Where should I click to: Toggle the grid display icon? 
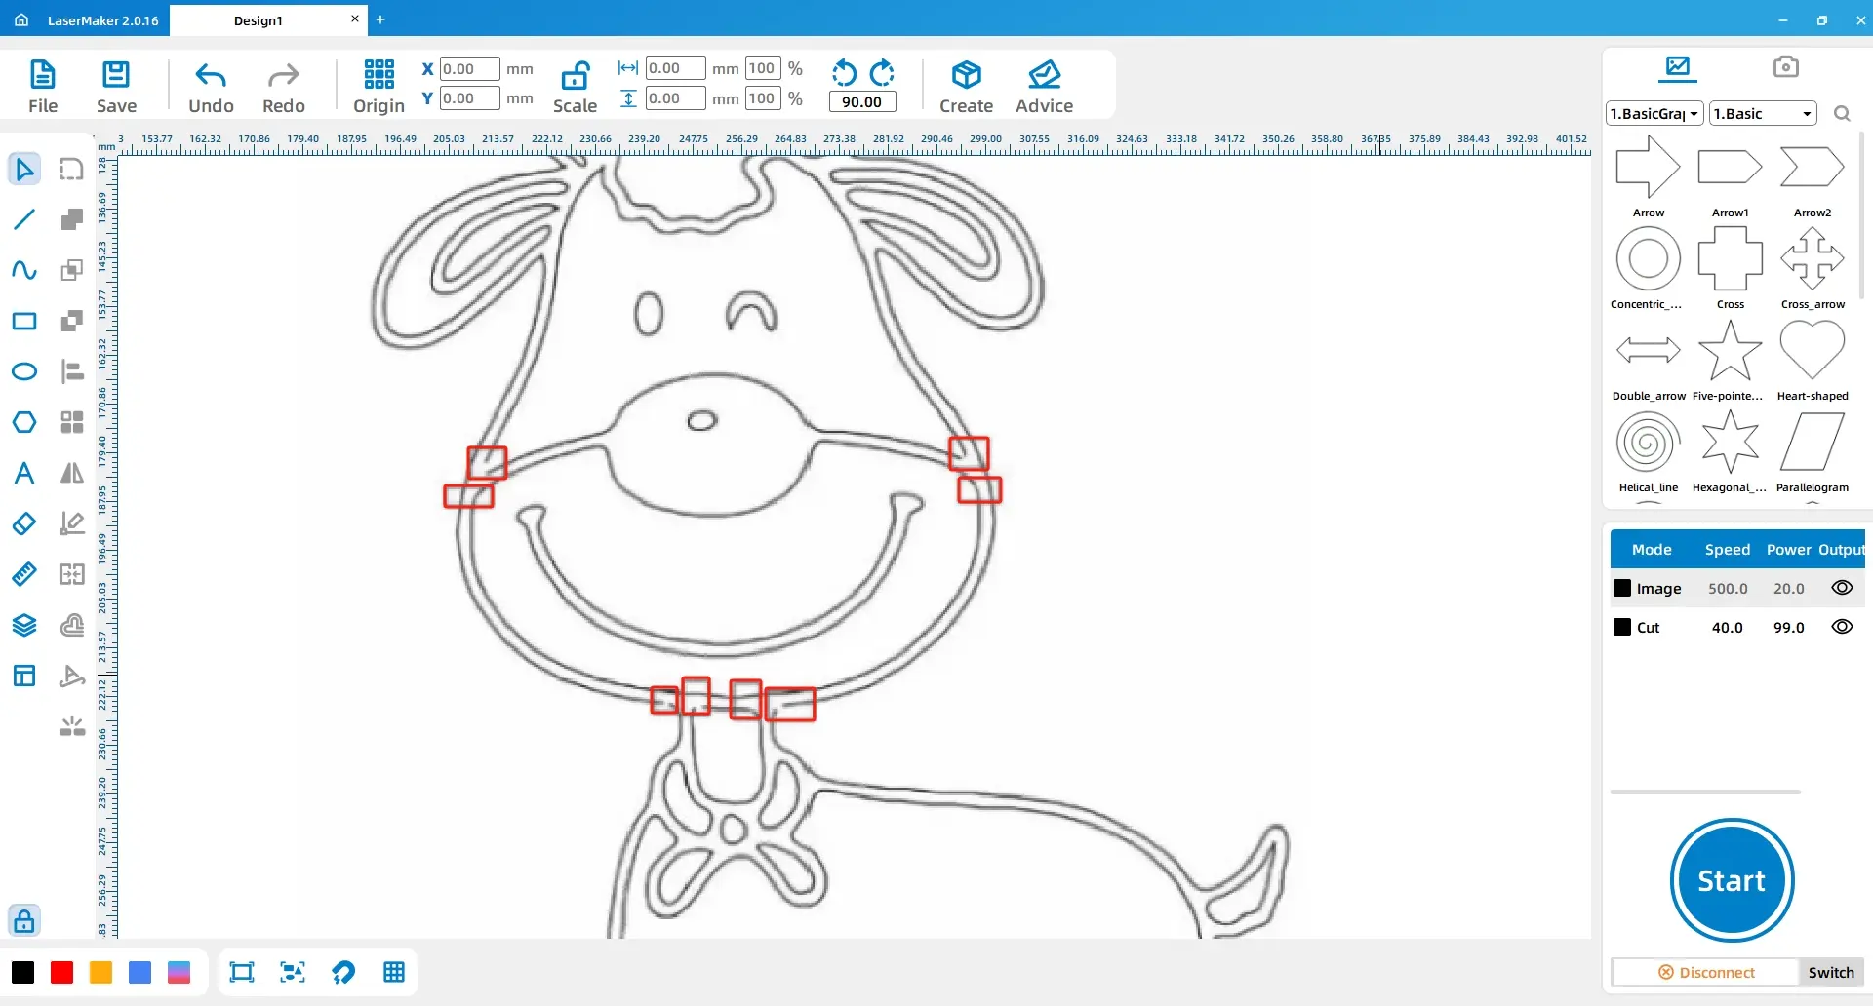[x=394, y=972]
